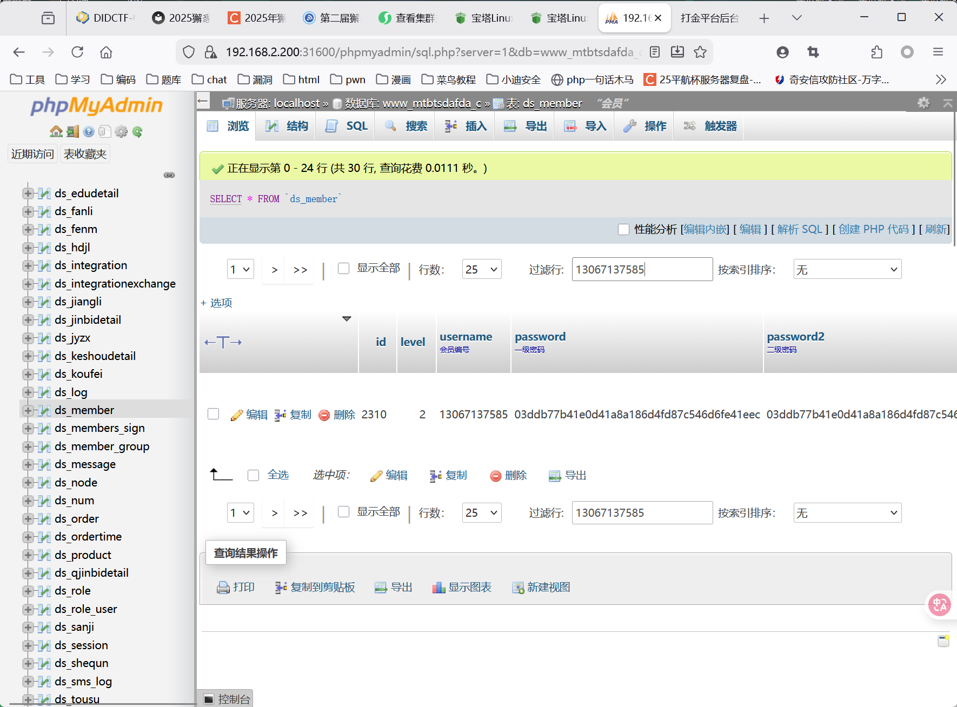This screenshot has width=957, height=707.
Task: Click the lower 过滤行 filter input
Action: [642, 512]
